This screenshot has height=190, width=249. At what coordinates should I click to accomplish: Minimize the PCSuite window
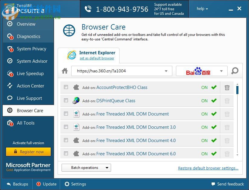[231, 10]
